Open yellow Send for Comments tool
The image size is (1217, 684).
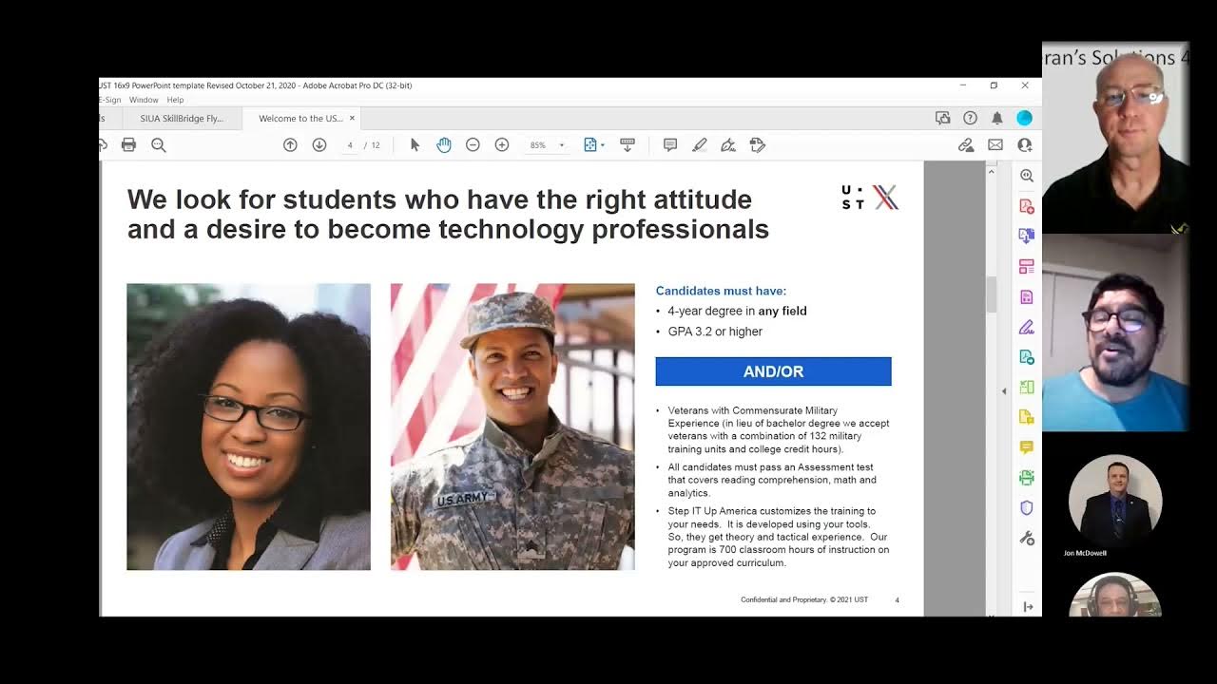click(x=1027, y=417)
